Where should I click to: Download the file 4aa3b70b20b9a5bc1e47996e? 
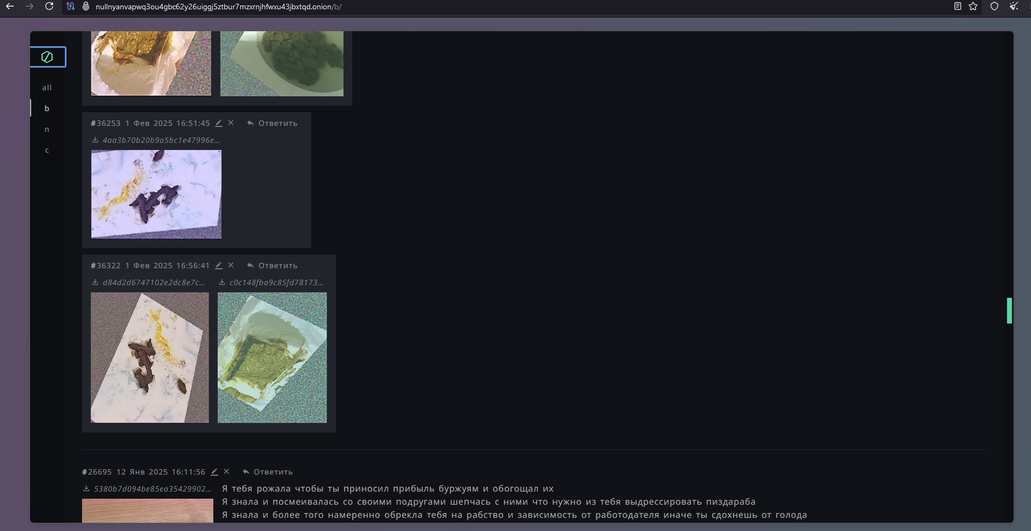(x=95, y=140)
